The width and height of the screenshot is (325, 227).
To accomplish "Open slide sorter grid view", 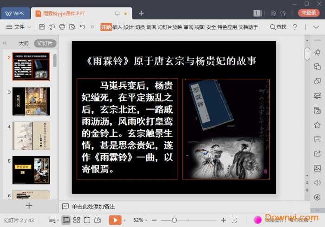I will pyautogui.click(x=77, y=220).
